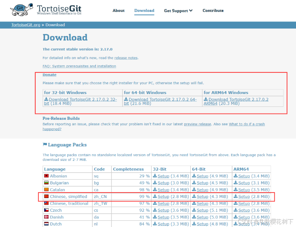Click the ARM64 installer download icon
This screenshot has width=296, height=227.
click(206, 99)
